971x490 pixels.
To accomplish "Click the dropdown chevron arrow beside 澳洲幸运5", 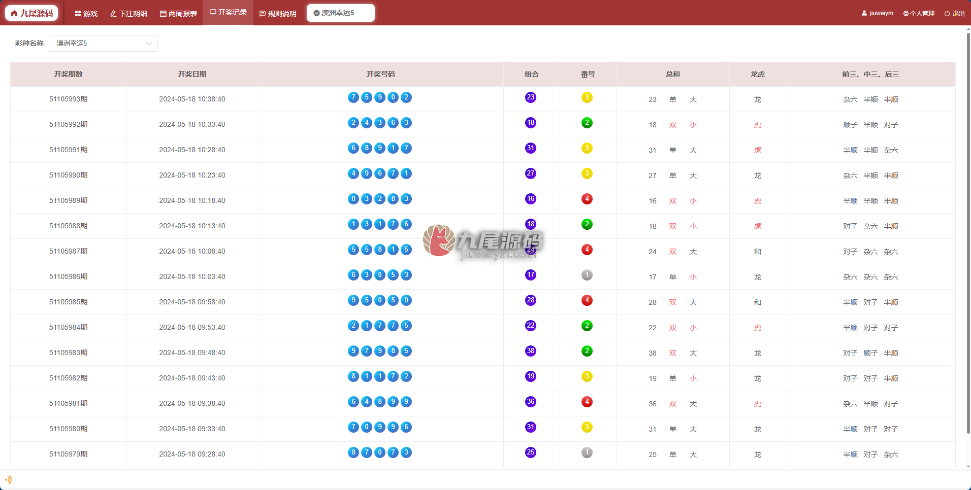I will tap(149, 44).
